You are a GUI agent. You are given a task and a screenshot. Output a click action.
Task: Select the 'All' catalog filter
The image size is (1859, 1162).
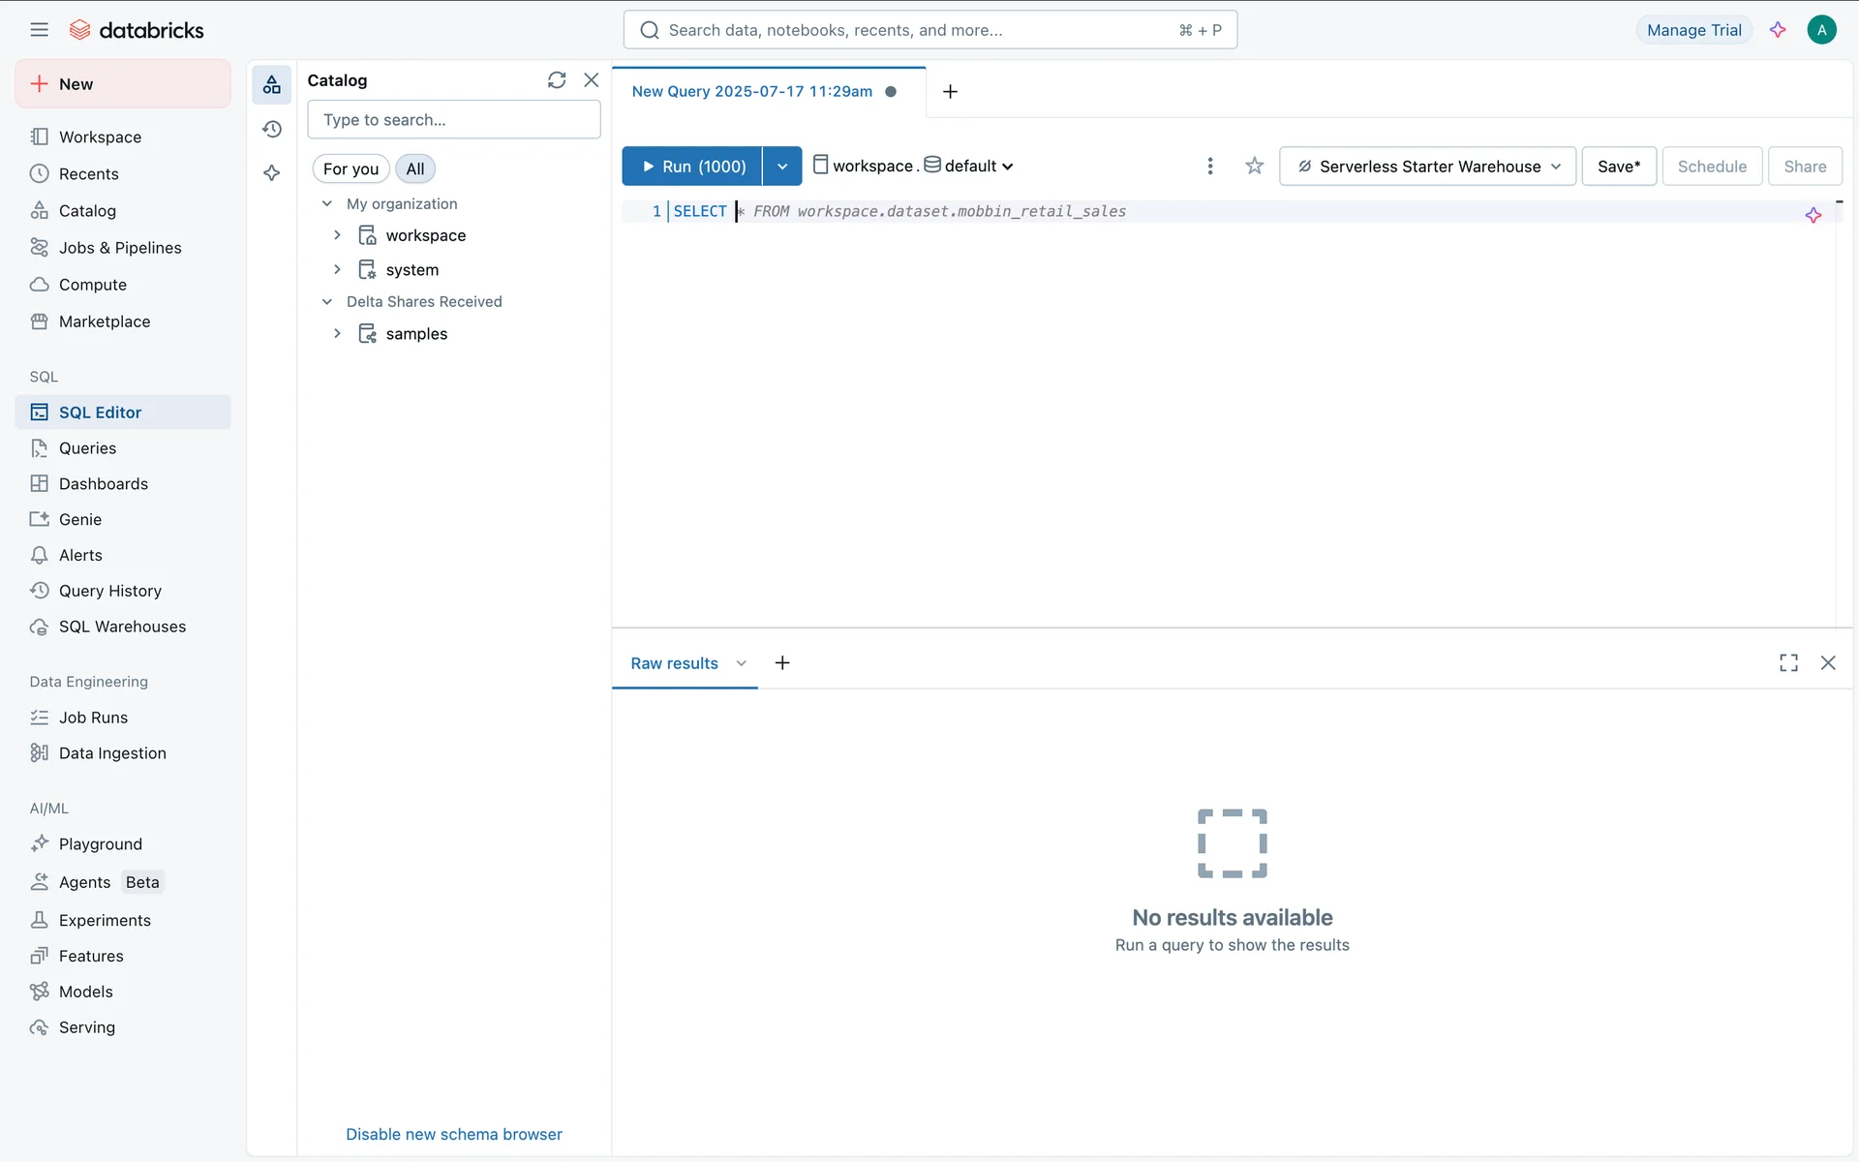[x=414, y=169]
